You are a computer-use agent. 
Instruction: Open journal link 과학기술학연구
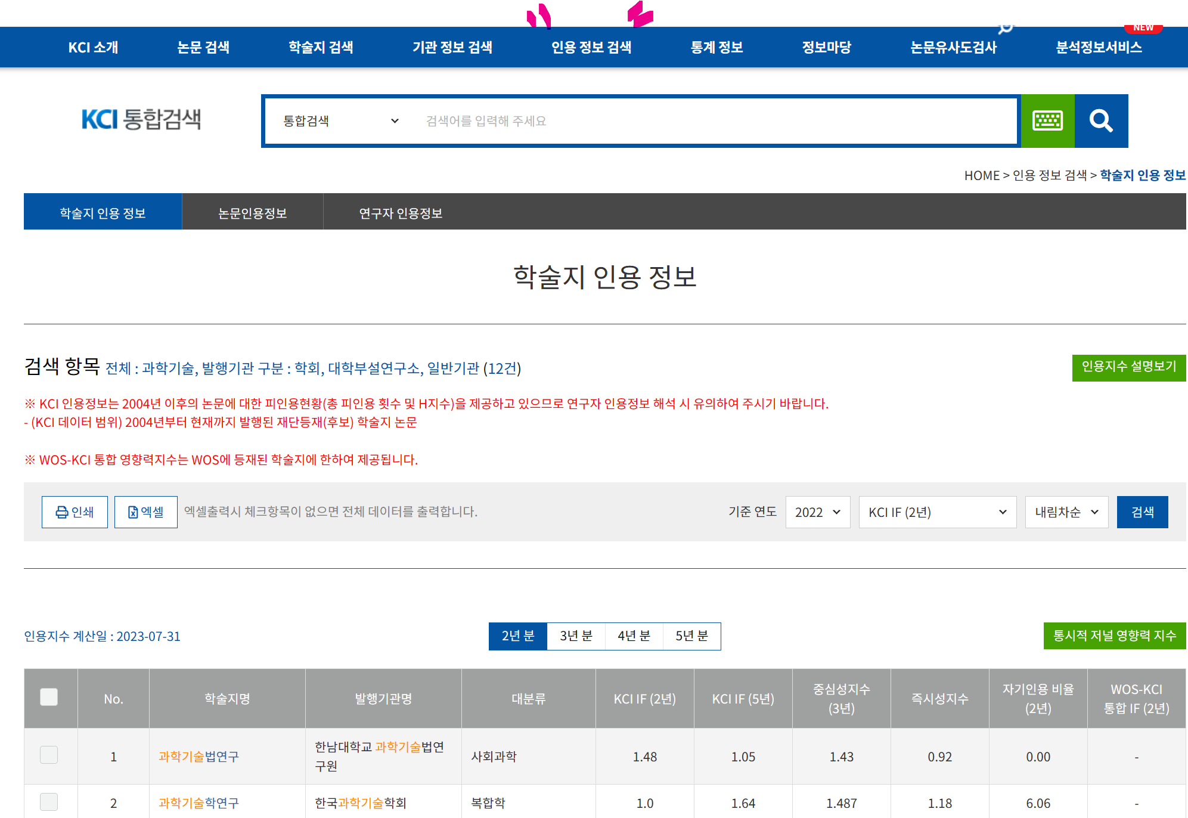[x=198, y=803]
